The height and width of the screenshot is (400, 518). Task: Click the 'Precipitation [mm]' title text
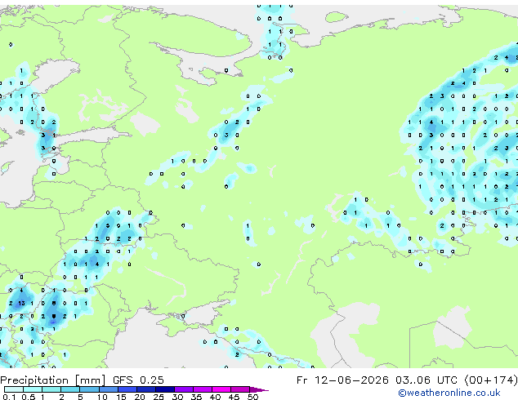coord(53,380)
